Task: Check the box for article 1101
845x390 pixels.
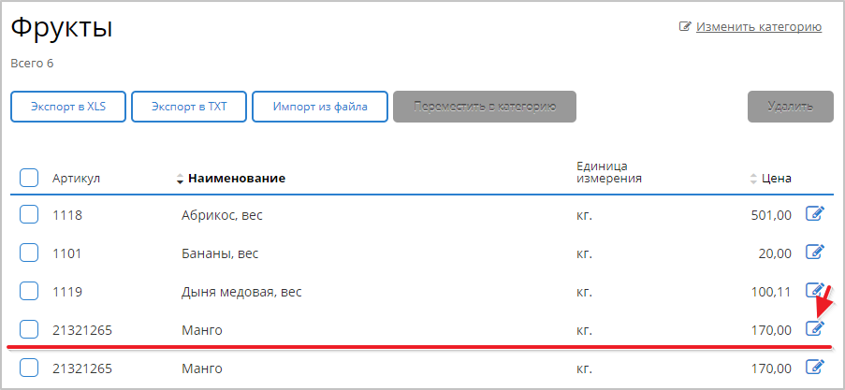Action: point(29,253)
